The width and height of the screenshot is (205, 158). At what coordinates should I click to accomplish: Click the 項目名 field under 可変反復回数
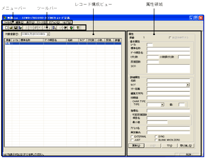(168, 118)
